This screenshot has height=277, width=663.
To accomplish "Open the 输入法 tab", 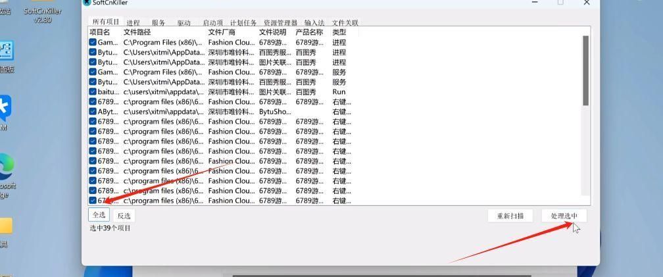I will coord(314,23).
